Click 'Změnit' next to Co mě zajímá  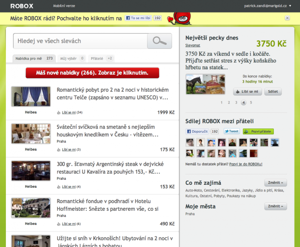click(275, 183)
